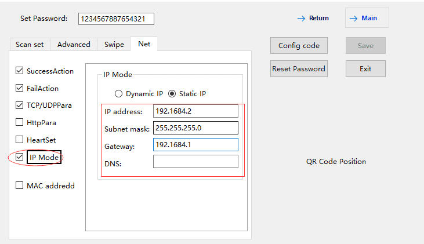This screenshot has height=244, width=424.
Task: Click into the empty DNS field
Action: (195, 162)
